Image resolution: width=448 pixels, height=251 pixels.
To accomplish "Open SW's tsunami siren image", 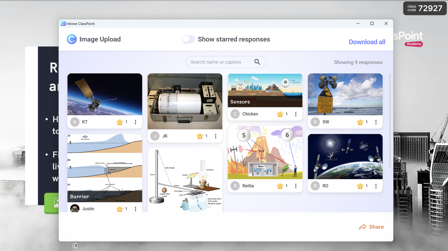I will pyautogui.click(x=345, y=94).
